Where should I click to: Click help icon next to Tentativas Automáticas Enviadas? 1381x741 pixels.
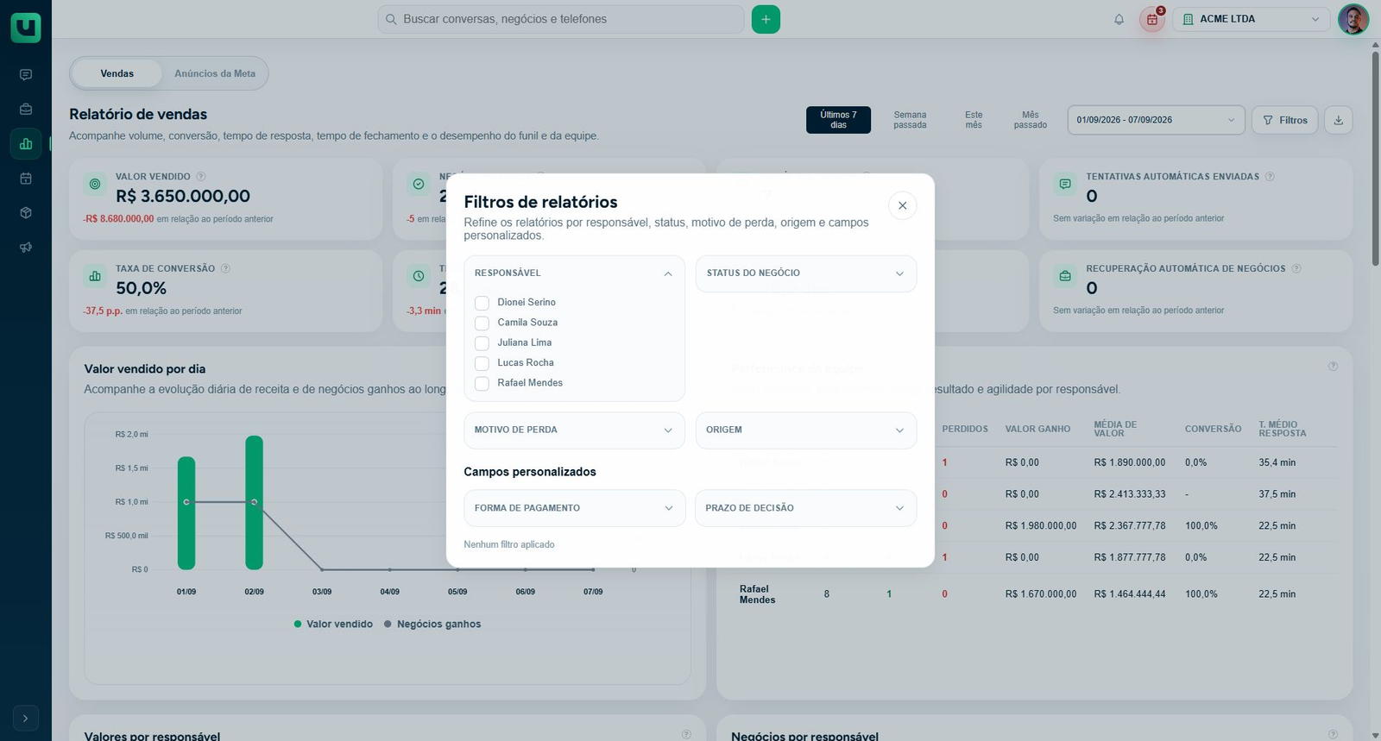[1270, 176]
